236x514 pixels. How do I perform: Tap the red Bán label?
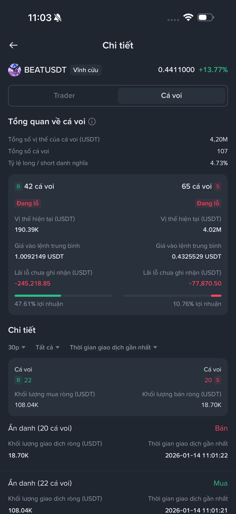pos(221,428)
